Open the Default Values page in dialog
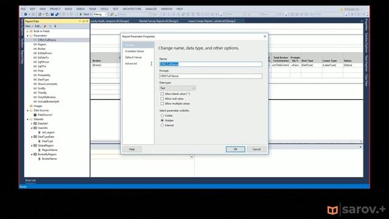 coord(133,57)
